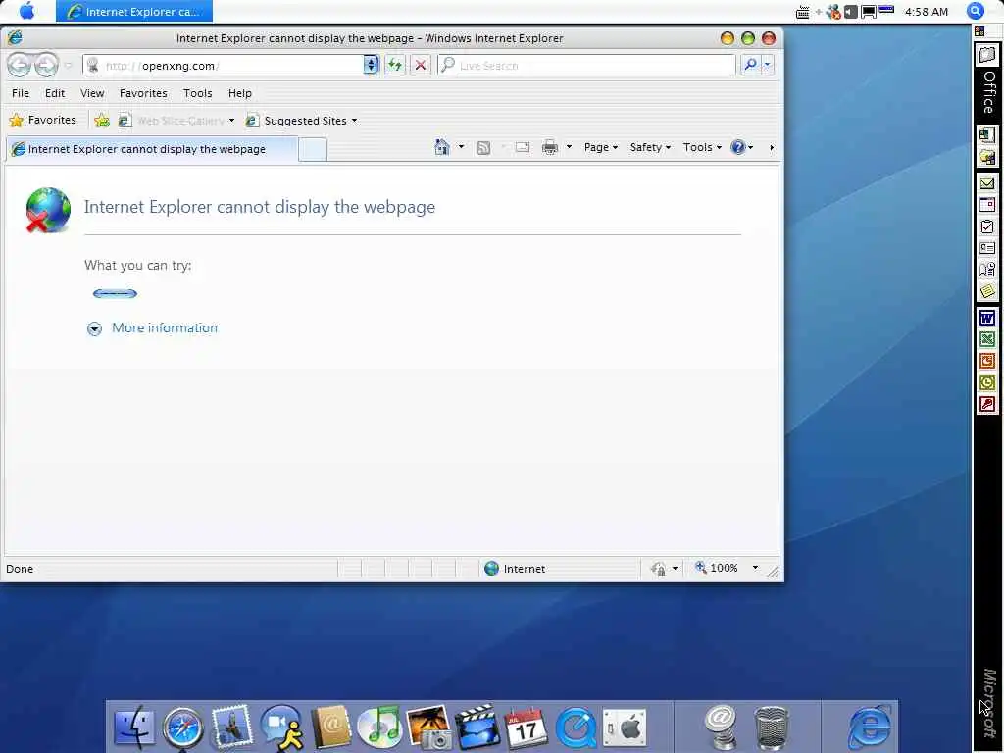Viewport: 1004px width, 753px height.
Task: Launch iTunes from the dock
Action: point(380,728)
